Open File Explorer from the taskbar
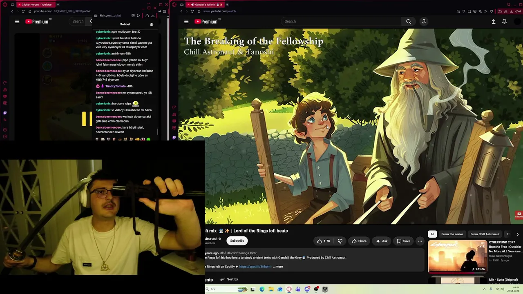Viewport: 523px width, 294px height. click(271, 289)
